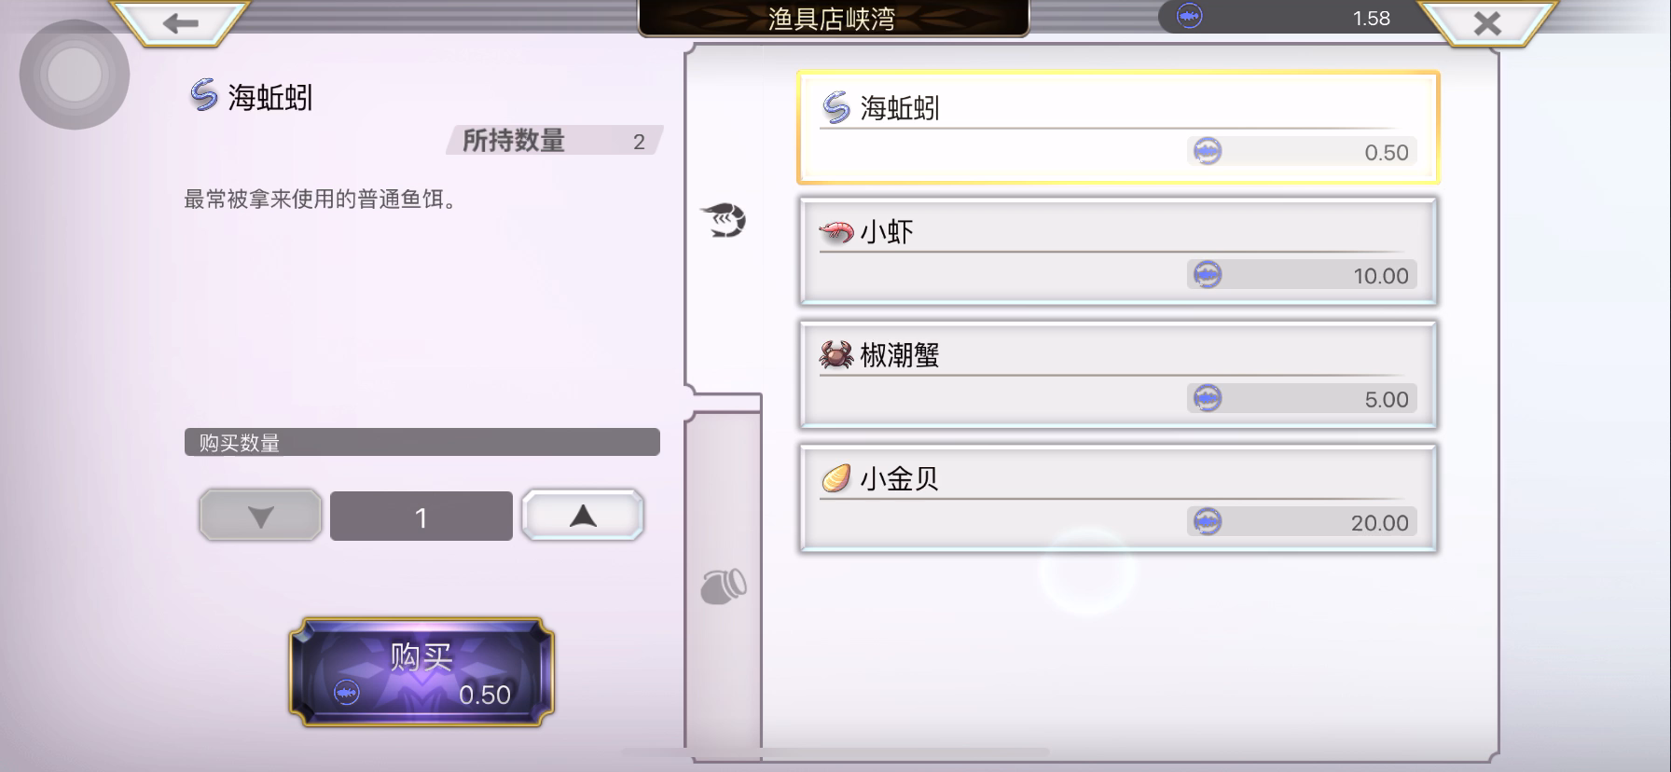
Task: Switch to the jar category tab
Action: point(724,586)
